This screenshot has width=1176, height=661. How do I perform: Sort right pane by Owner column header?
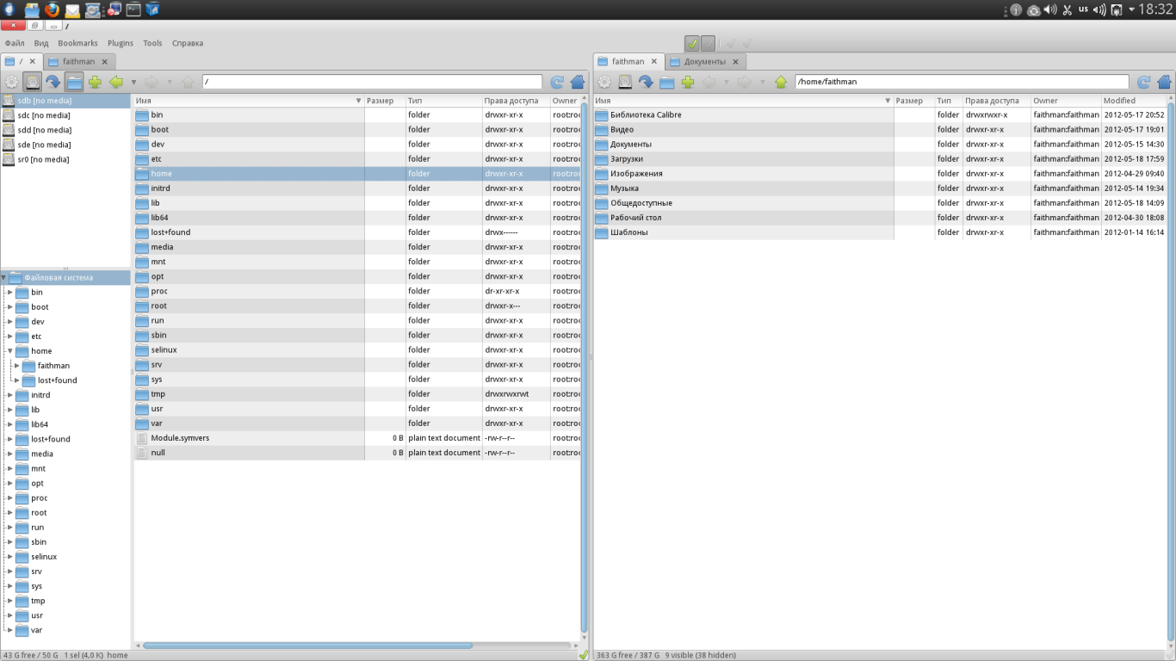tap(1067, 101)
